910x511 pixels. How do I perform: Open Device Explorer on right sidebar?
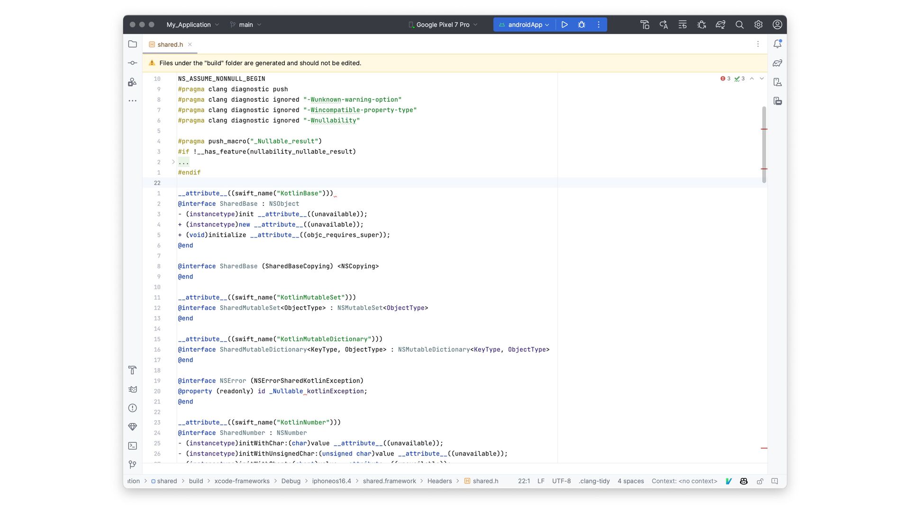pyautogui.click(x=777, y=82)
